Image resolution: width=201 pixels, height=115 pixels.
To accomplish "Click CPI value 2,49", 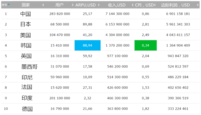I will (x=146, y=35).
